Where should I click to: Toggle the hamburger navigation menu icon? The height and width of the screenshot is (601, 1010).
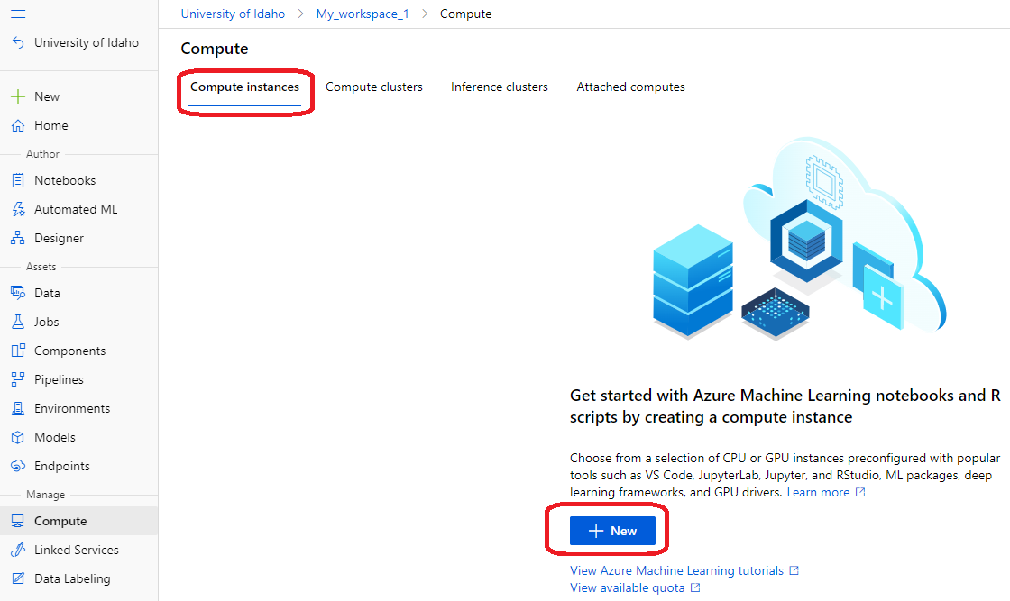point(18,14)
